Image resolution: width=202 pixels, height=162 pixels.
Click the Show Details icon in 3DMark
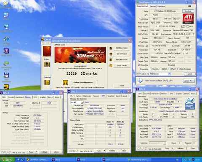click(x=111, y=65)
